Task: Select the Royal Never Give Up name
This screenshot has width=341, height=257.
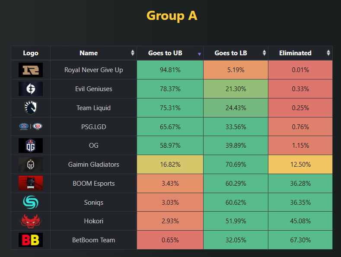Action: (93, 70)
